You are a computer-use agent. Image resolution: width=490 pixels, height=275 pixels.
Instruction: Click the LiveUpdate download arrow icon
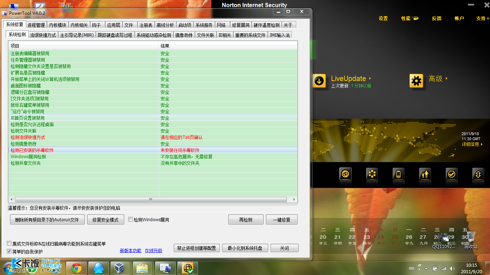click(x=319, y=81)
